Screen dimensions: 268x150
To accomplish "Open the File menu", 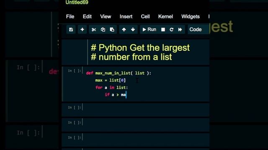I will pos(70,17).
